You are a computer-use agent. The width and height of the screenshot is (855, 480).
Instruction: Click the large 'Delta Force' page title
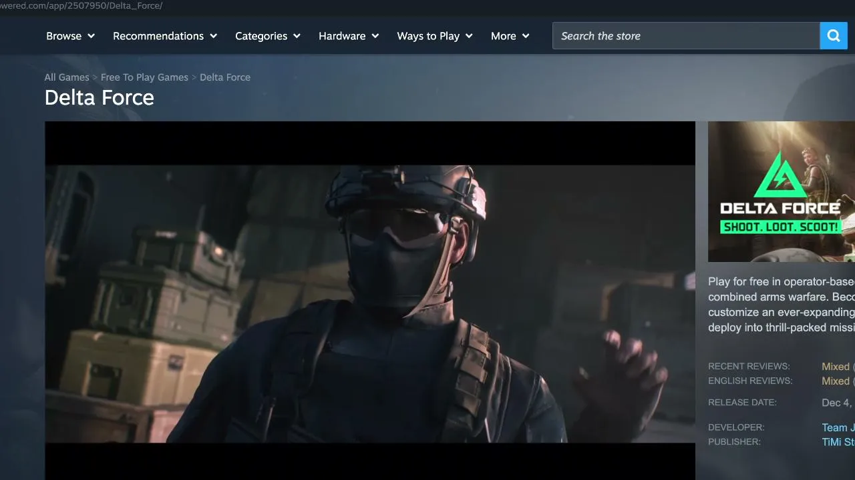click(99, 98)
